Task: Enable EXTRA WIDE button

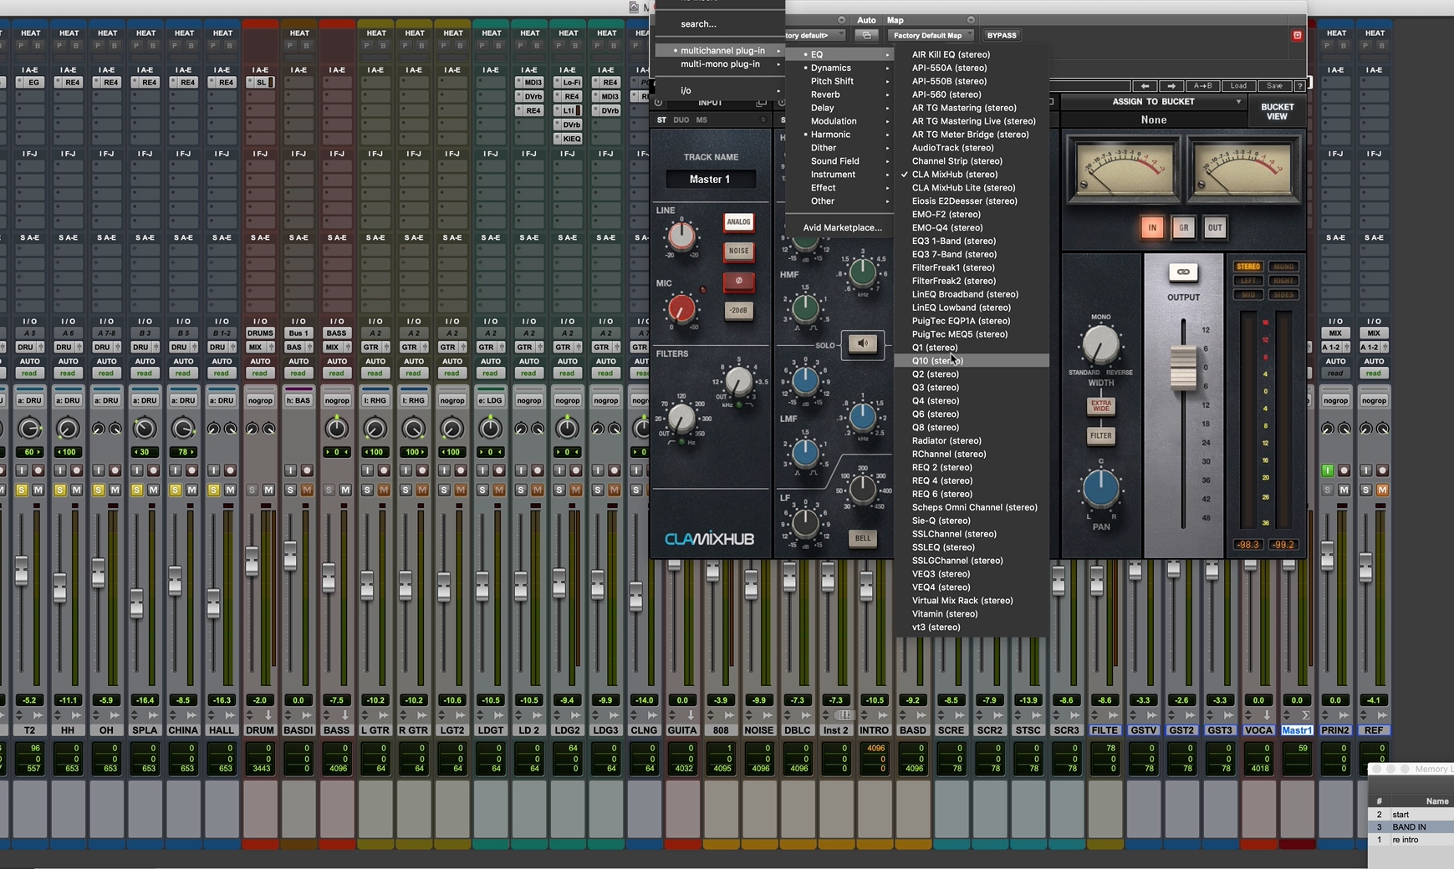Action: point(1100,406)
